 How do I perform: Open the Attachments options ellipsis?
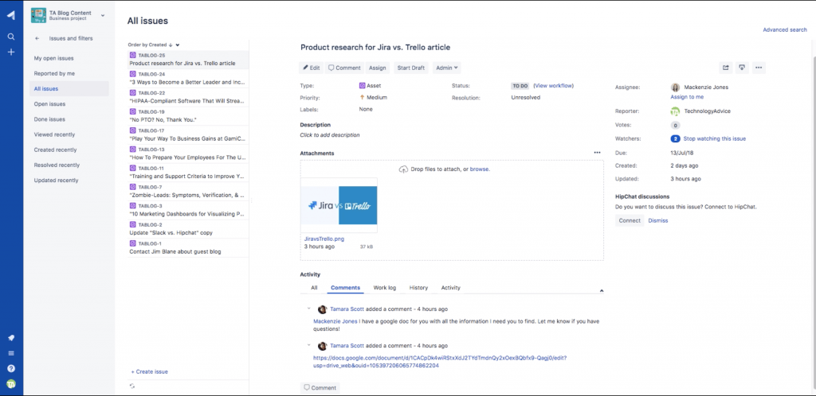(597, 153)
